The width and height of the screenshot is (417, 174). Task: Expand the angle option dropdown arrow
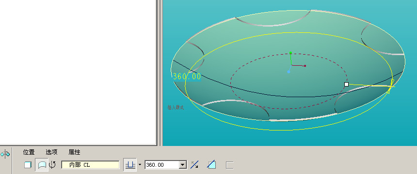pos(140,165)
